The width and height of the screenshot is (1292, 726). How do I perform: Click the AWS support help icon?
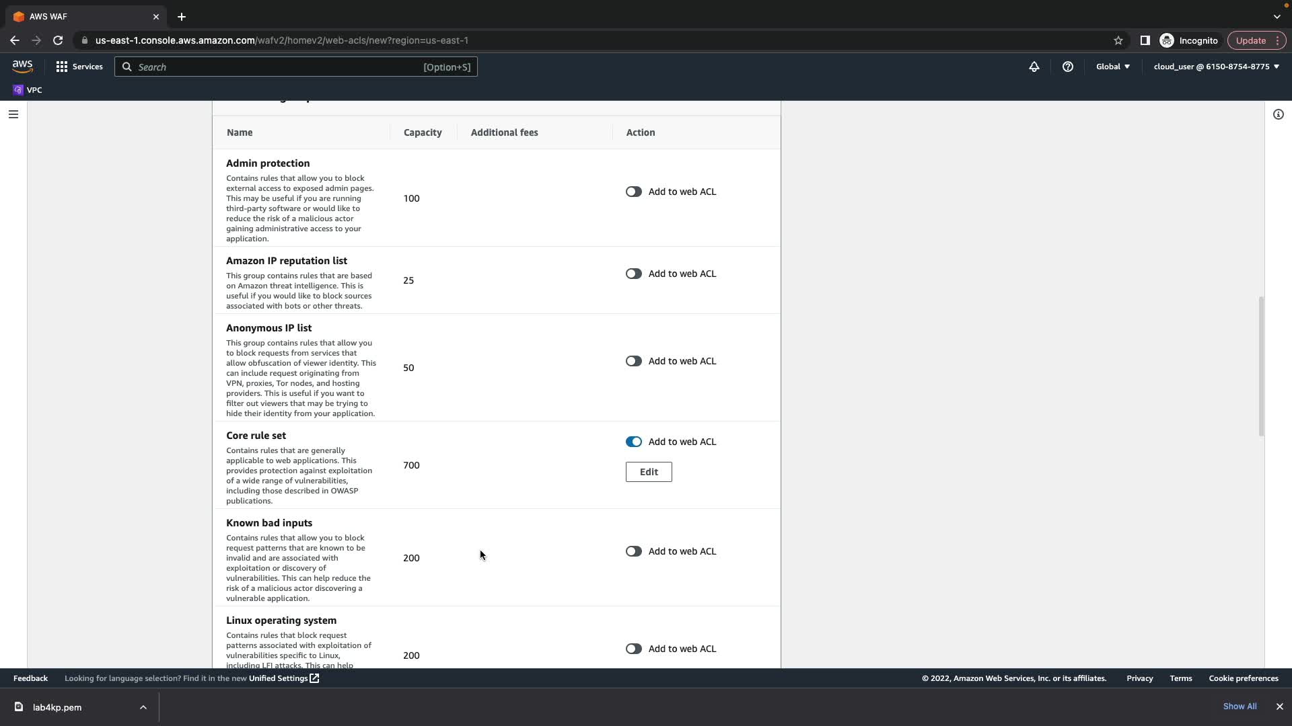coord(1067,67)
